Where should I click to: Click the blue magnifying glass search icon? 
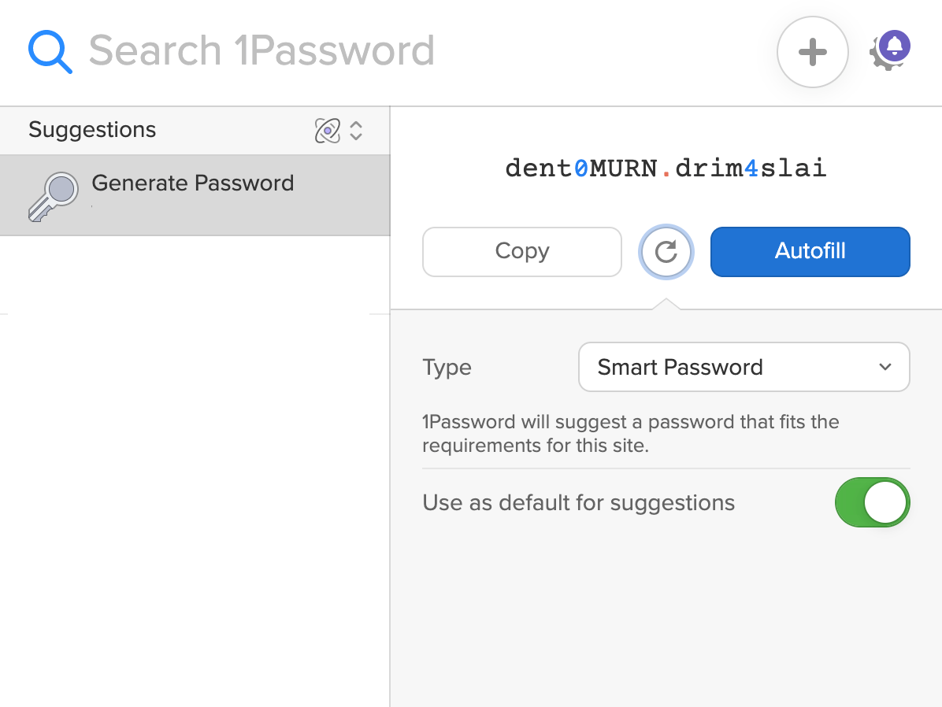(49, 50)
